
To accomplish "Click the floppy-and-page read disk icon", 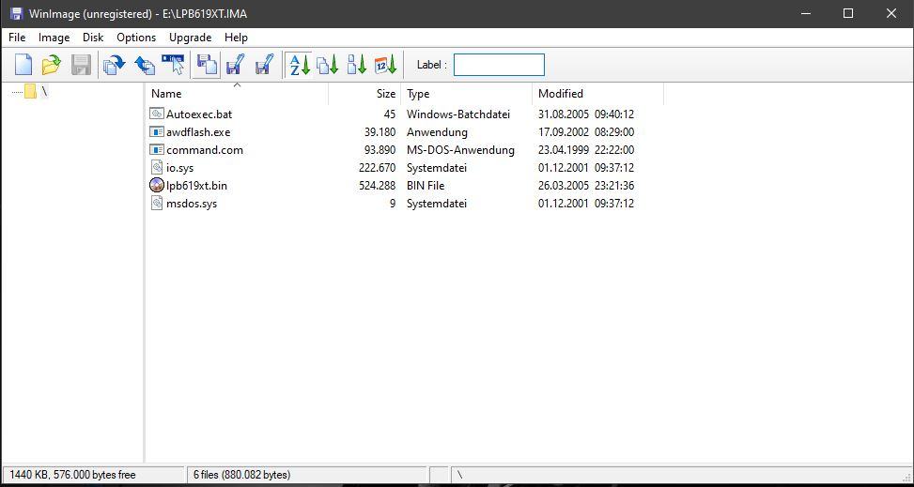I will click(207, 65).
